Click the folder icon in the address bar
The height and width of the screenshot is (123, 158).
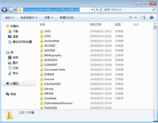20,10
